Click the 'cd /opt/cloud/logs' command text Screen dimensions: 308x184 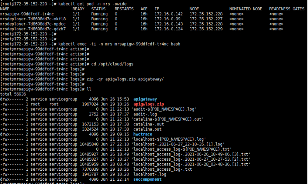coord(112,64)
